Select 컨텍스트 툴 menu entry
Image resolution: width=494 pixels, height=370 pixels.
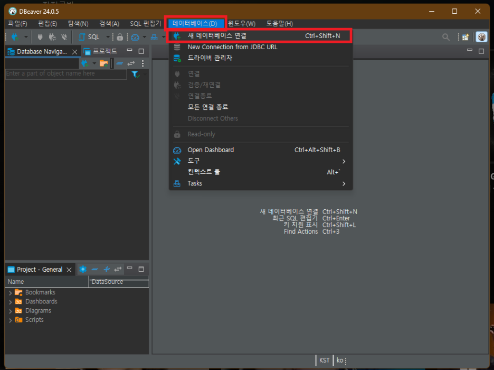(261, 172)
